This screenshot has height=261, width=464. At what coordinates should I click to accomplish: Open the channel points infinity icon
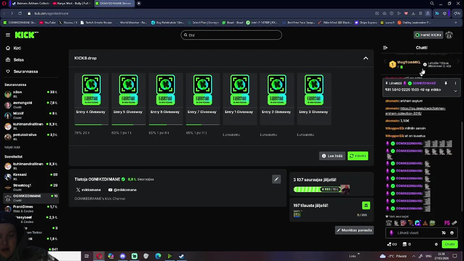392,244
